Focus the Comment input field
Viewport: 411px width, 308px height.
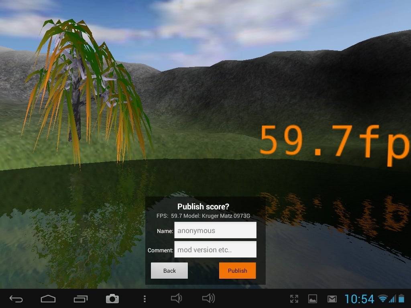(x=215, y=249)
